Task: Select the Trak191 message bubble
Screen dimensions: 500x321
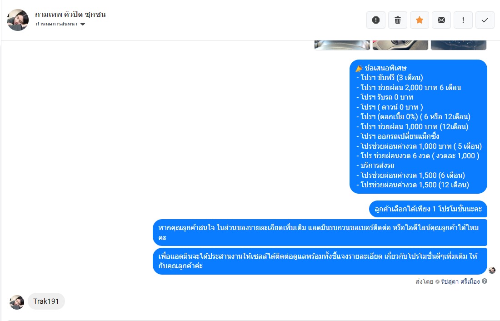Action: pyautogui.click(x=46, y=301)
